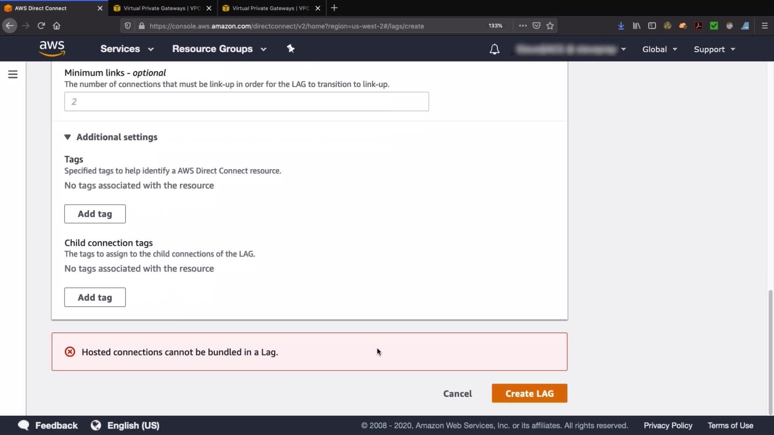Image resolution: width=774 pixels, height=435 pixels.
Task: Reload the current browser page
Action: point(41,26)
